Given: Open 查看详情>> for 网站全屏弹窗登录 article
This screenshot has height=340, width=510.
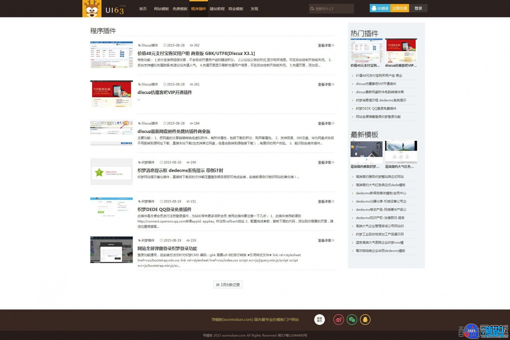Looking at the screenshot, I should coord(326,240).
